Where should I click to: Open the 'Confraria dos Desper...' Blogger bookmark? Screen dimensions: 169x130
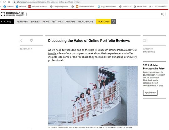[x=85, y=7]
